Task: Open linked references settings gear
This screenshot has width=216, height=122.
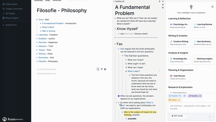Action: coord(105,69)
